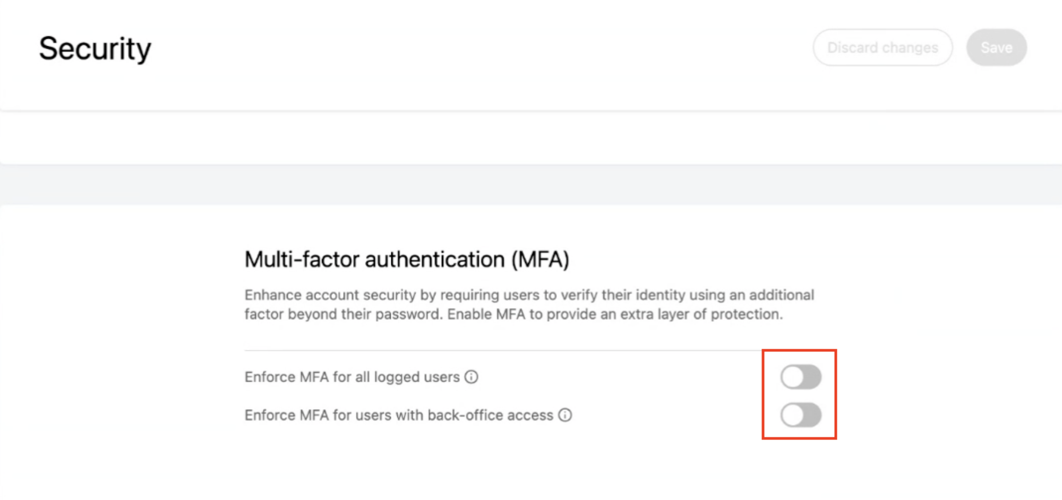Click info icon beside back-office access option

565,415
